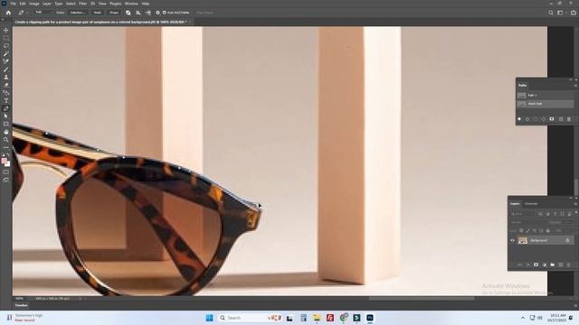Select the Rectangular Marquee tool

pyautogui.click(x=6, y=38)
